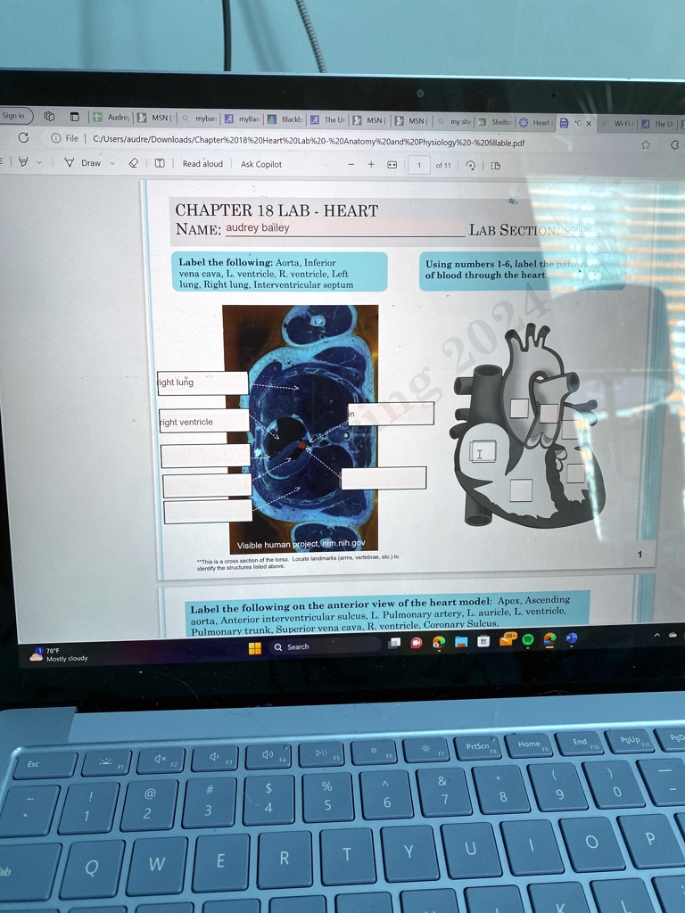Bookmark page with the star icon
The height and width of the screenshot is (913, 685).
click(644, 143)
